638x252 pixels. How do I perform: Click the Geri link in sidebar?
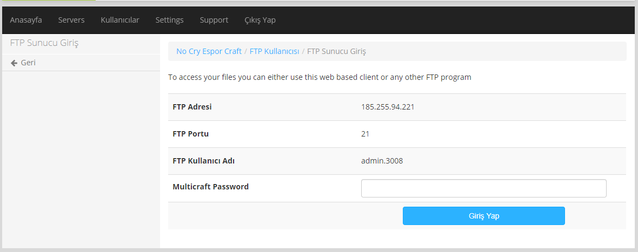(28, 63)
